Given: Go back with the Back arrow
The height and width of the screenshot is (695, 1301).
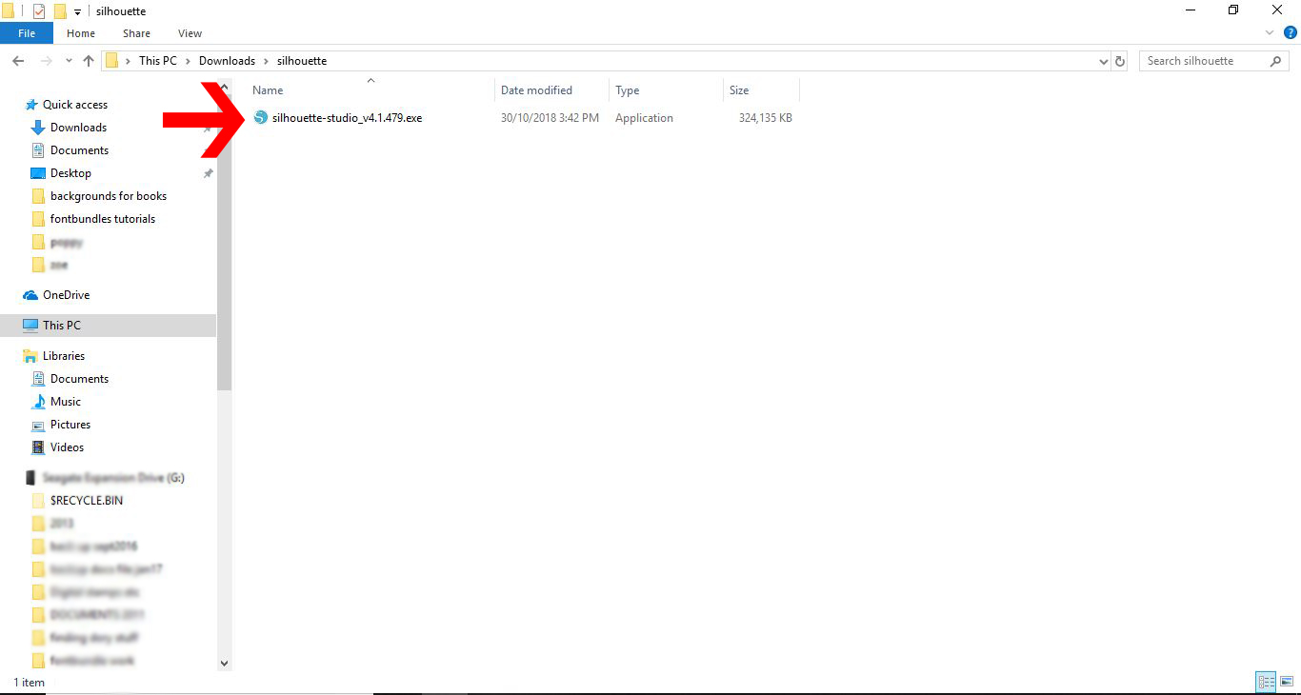Looking at the screenshot, I should [x=18, y=61].
